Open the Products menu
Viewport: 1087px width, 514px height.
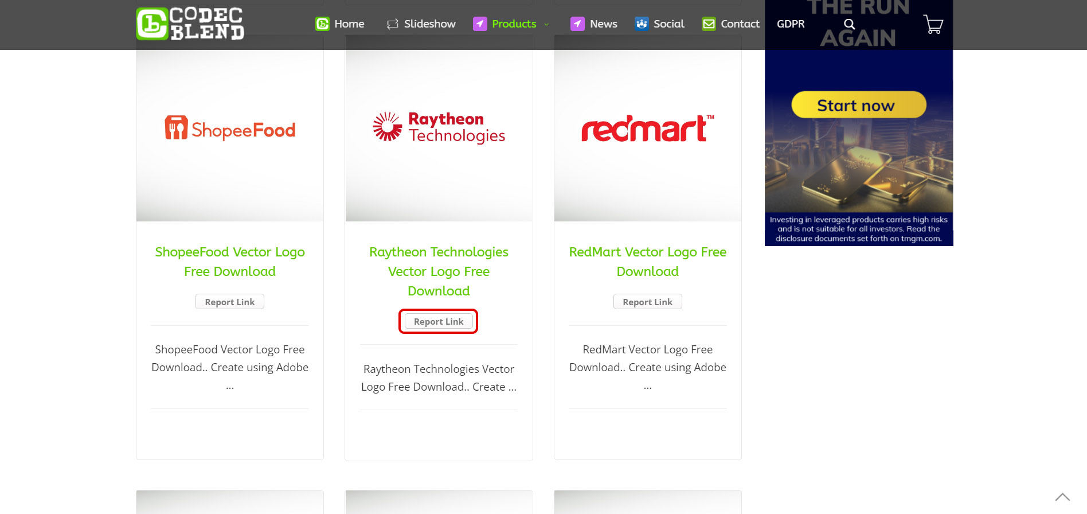(x=514, y=24)
